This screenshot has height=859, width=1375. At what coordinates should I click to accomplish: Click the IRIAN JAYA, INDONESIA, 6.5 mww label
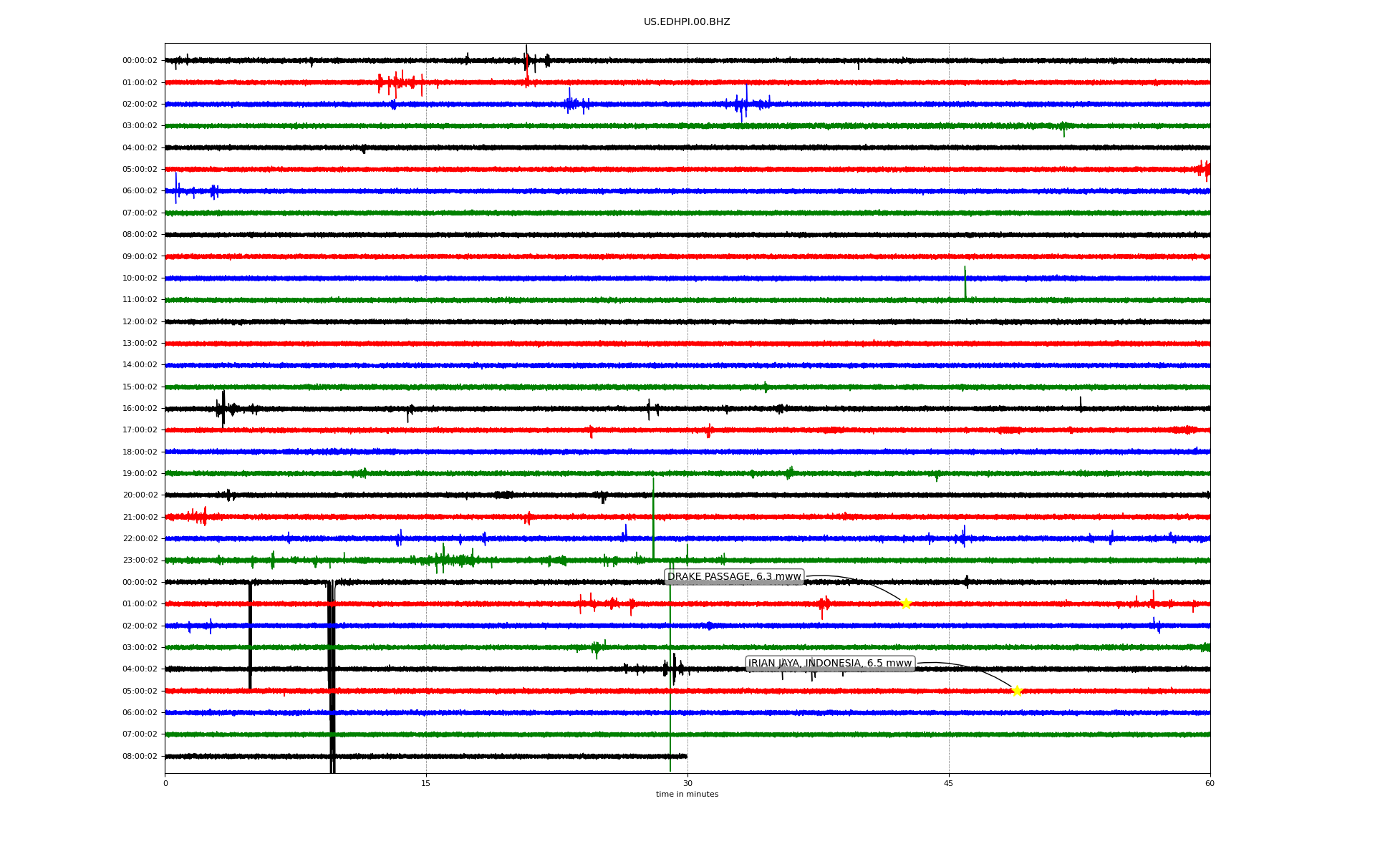point(830,664)
